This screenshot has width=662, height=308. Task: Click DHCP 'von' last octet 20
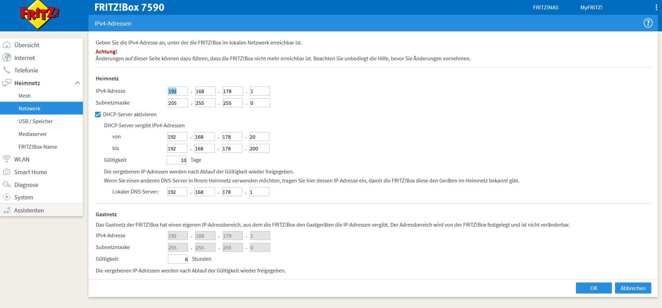pos(259,137)
